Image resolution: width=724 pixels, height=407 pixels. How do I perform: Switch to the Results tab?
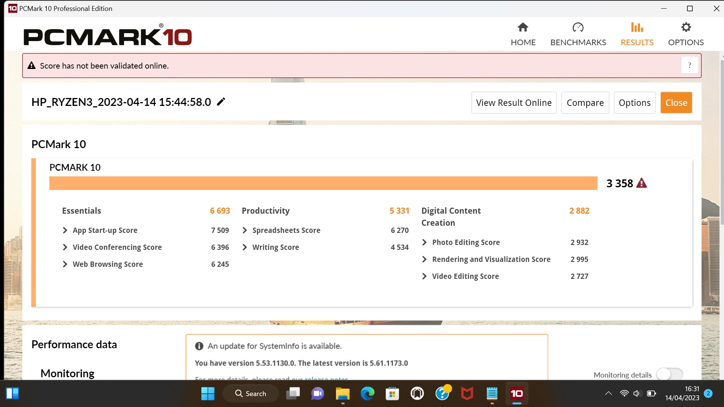637,34
